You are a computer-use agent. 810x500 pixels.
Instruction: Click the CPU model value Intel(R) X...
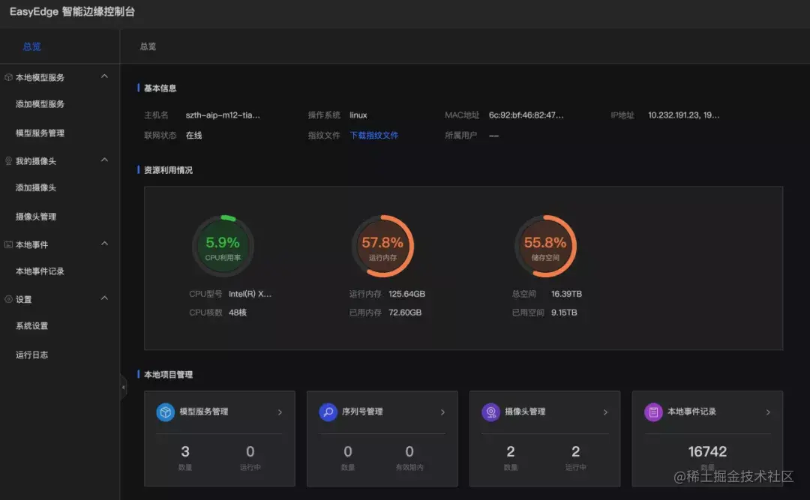tap(250, 294)
